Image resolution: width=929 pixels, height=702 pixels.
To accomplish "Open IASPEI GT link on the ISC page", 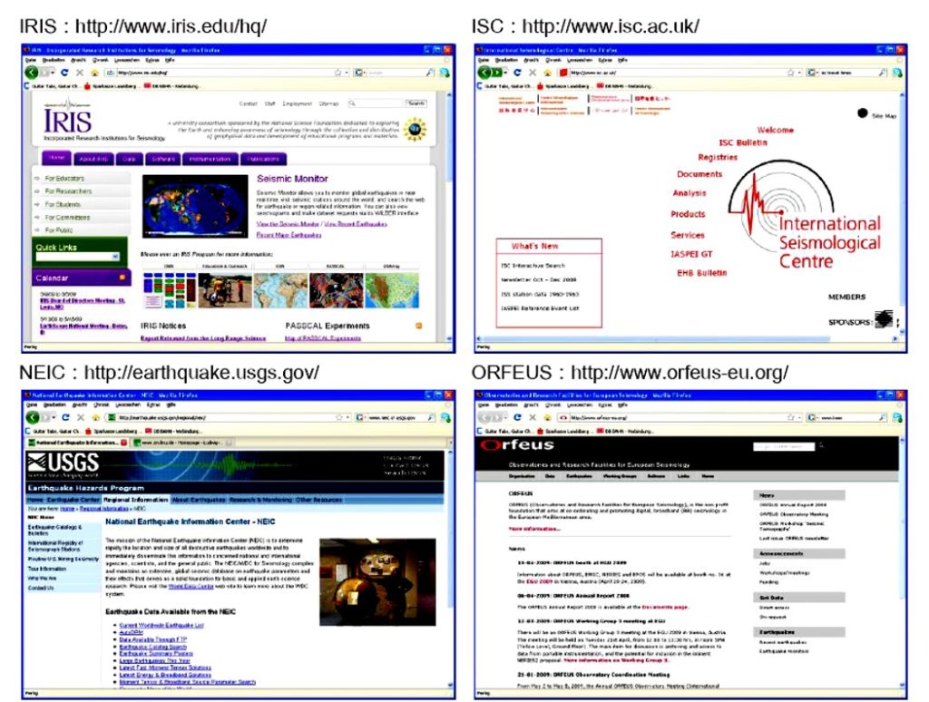I will [690, 254].
